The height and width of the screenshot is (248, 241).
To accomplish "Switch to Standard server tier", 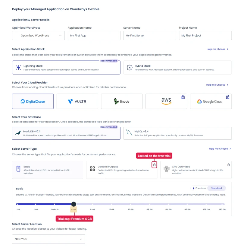I will (216, 188).
